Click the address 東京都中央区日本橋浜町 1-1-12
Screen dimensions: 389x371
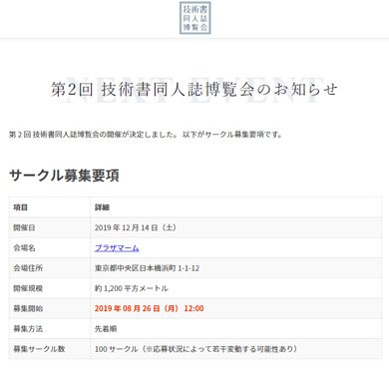[x=147, y=268]
